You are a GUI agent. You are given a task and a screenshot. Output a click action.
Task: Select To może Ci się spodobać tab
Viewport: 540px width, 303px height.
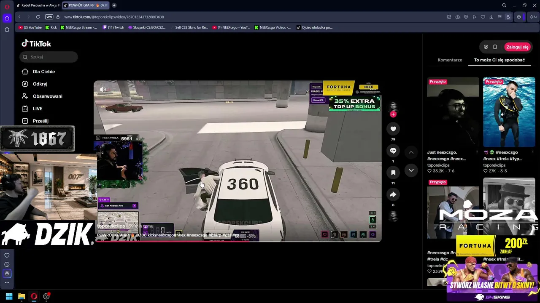tap(499, 60)
